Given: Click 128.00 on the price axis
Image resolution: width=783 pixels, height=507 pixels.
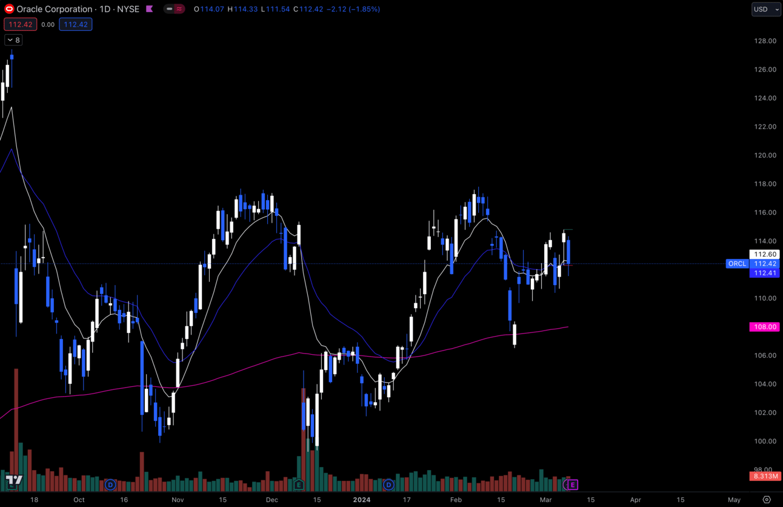Looking at the screenshot, I should [x=764, y=41].
